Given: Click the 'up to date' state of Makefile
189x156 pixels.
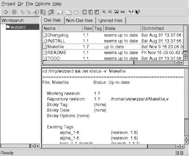Looking at the screenshot, I should [x=114, y=47].
